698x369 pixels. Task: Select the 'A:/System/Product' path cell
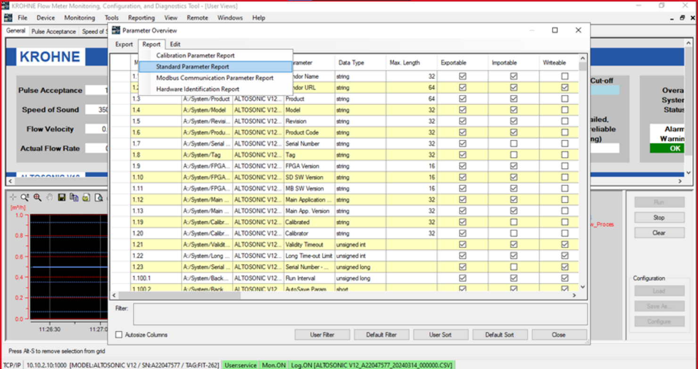(x=207, y=99)
